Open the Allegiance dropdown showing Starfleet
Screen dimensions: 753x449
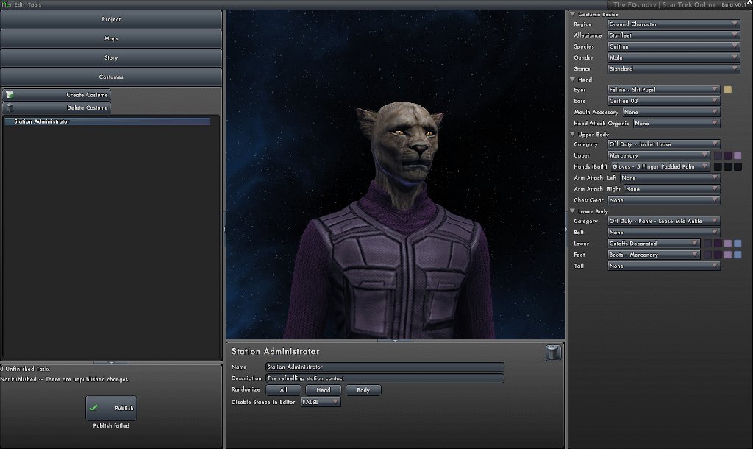(x=674, y=35)
